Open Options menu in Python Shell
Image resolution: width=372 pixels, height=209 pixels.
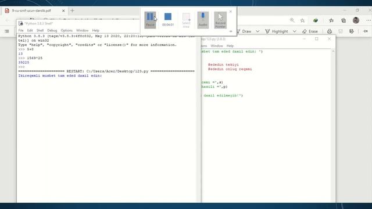point(66,30)
